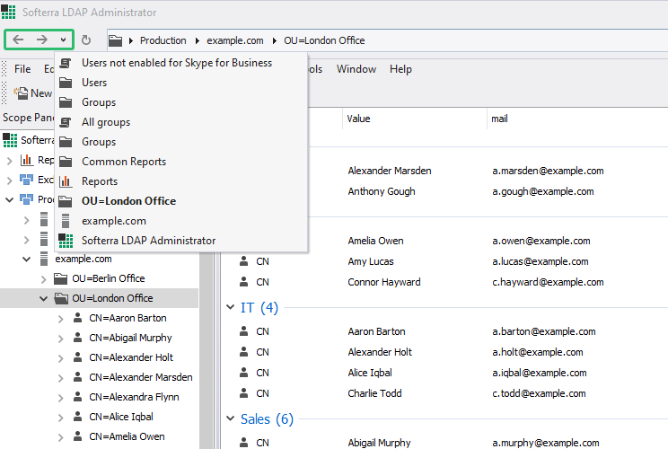Open the Help menu

pos(400,69)
